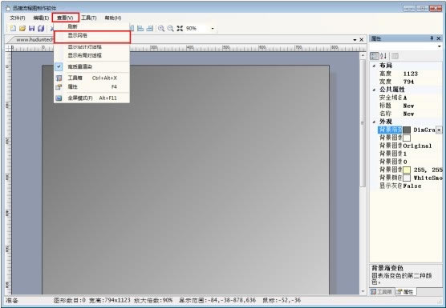Click the 显示范围 status bar entry
Screen dimensions: 446x308
(217, 300)
